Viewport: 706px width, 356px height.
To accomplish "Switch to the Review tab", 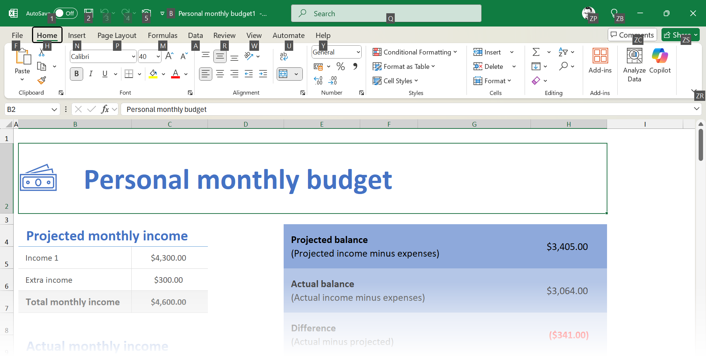I will [x=224, y=35].
